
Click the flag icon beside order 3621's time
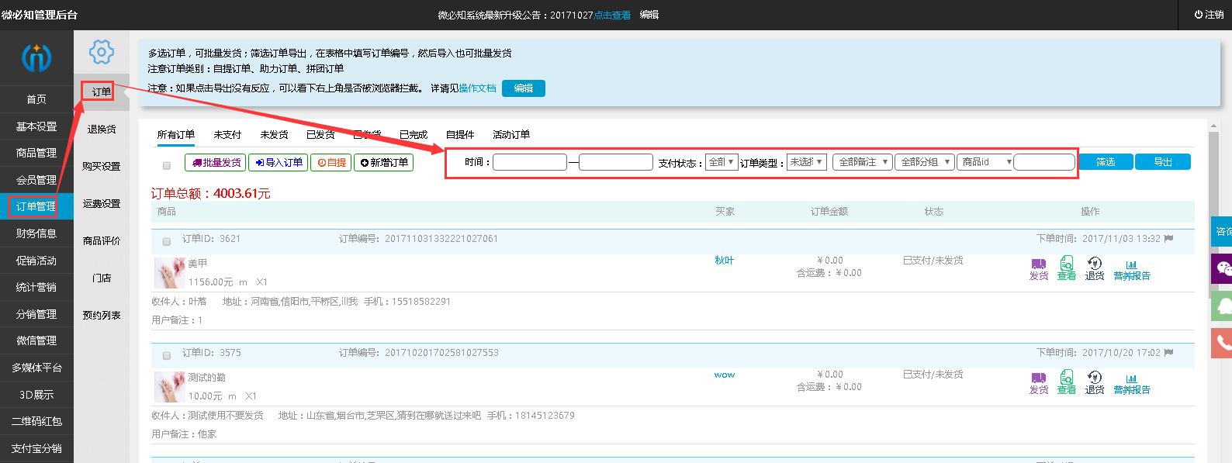pos(1168,239)
